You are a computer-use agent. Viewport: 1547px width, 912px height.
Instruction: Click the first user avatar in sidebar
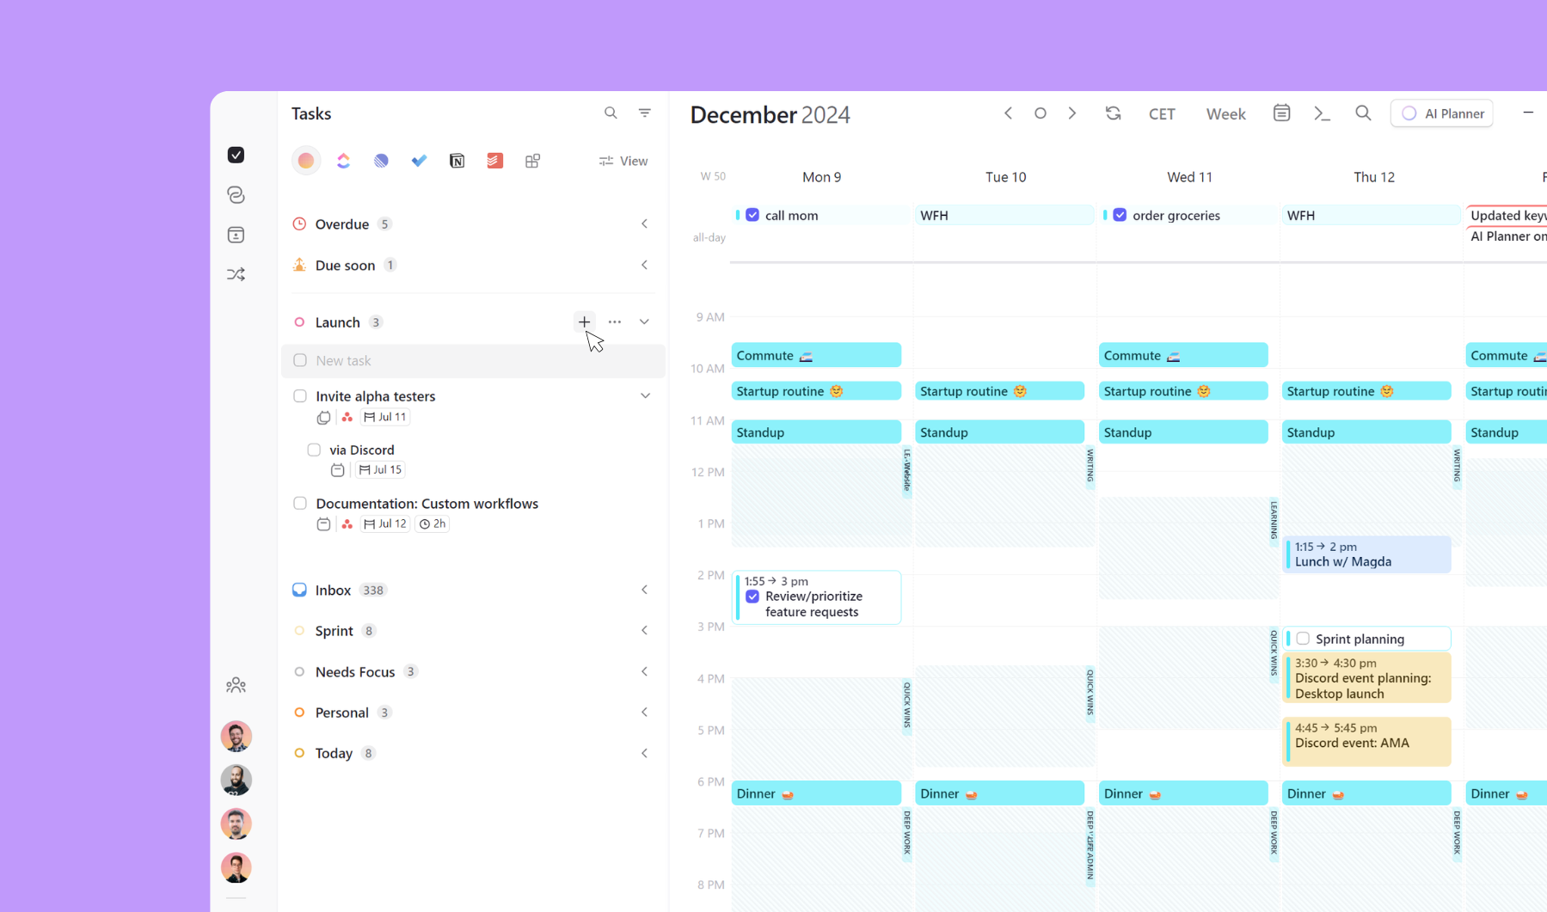[236, 737]
